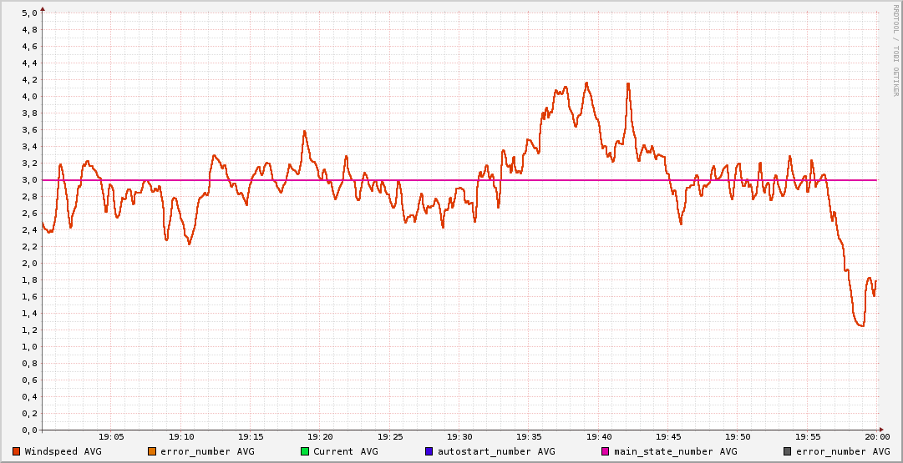This screenshot has height=463, width=903.
Task: Click the green Current AVG legend swatch
Action: click(x=305, y=451)
